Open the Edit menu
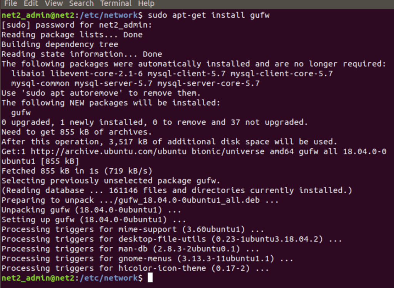Image resolution: width=394 pixels, height=288 pixels. [31, 4]
